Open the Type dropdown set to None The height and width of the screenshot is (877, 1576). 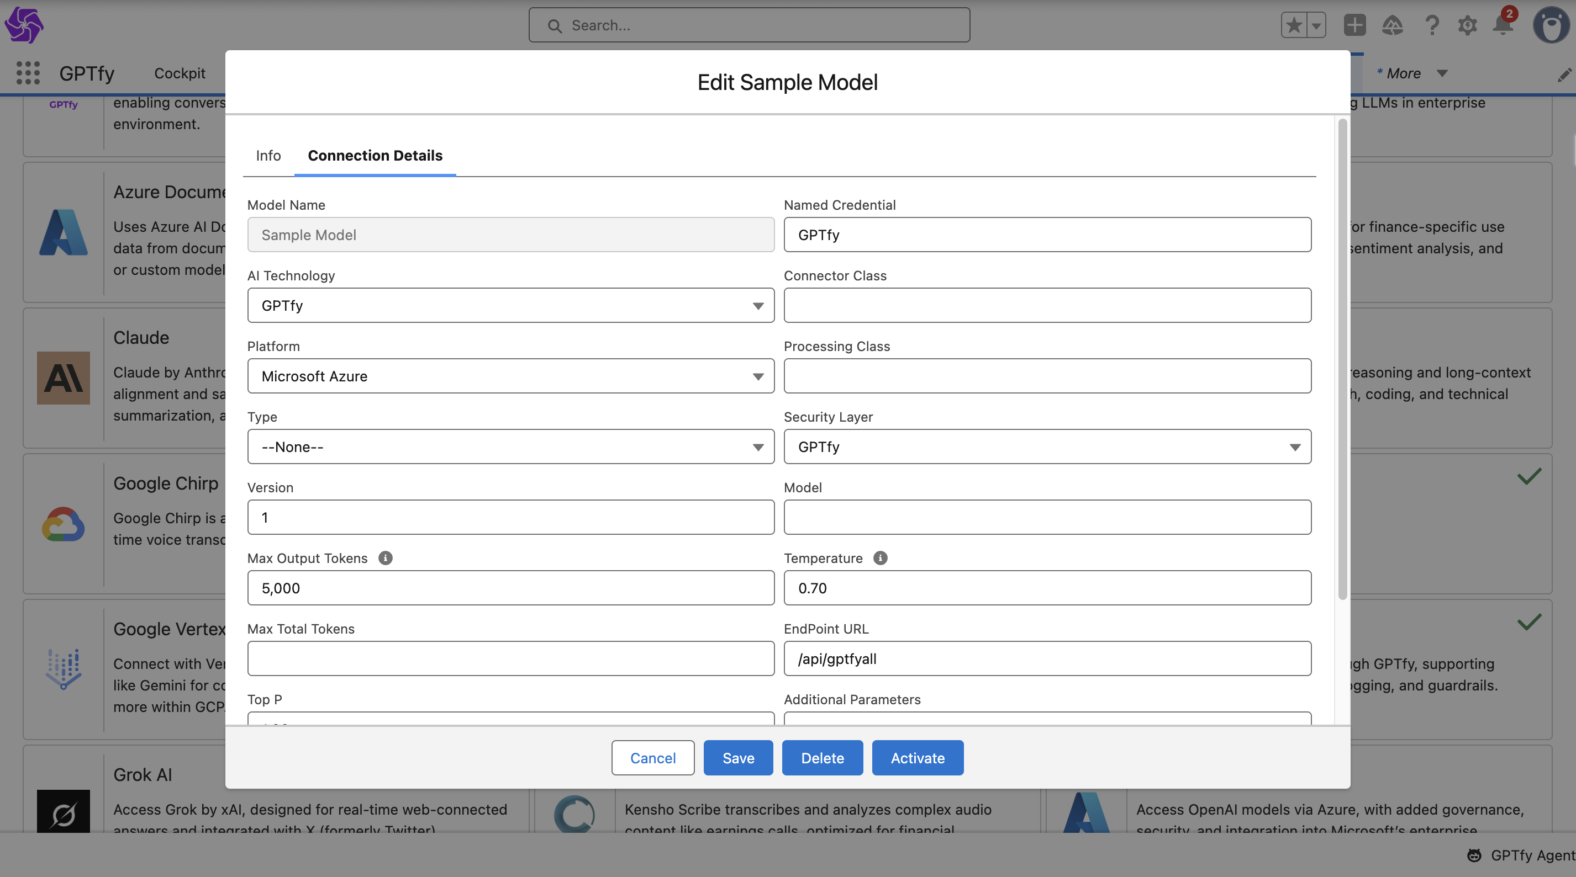click(510, 447)
